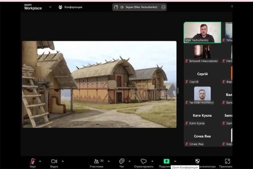The width and height of the screenshot is (253, 169).
Task: Open host tools shield icon
Action: coord(197,161)
